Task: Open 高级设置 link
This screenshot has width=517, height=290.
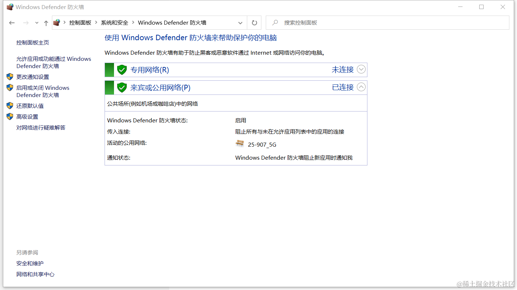Action: click(x=27, y=117)
